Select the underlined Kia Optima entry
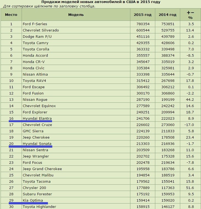Screen dimensions: 201x209 (x=33, y=200)
